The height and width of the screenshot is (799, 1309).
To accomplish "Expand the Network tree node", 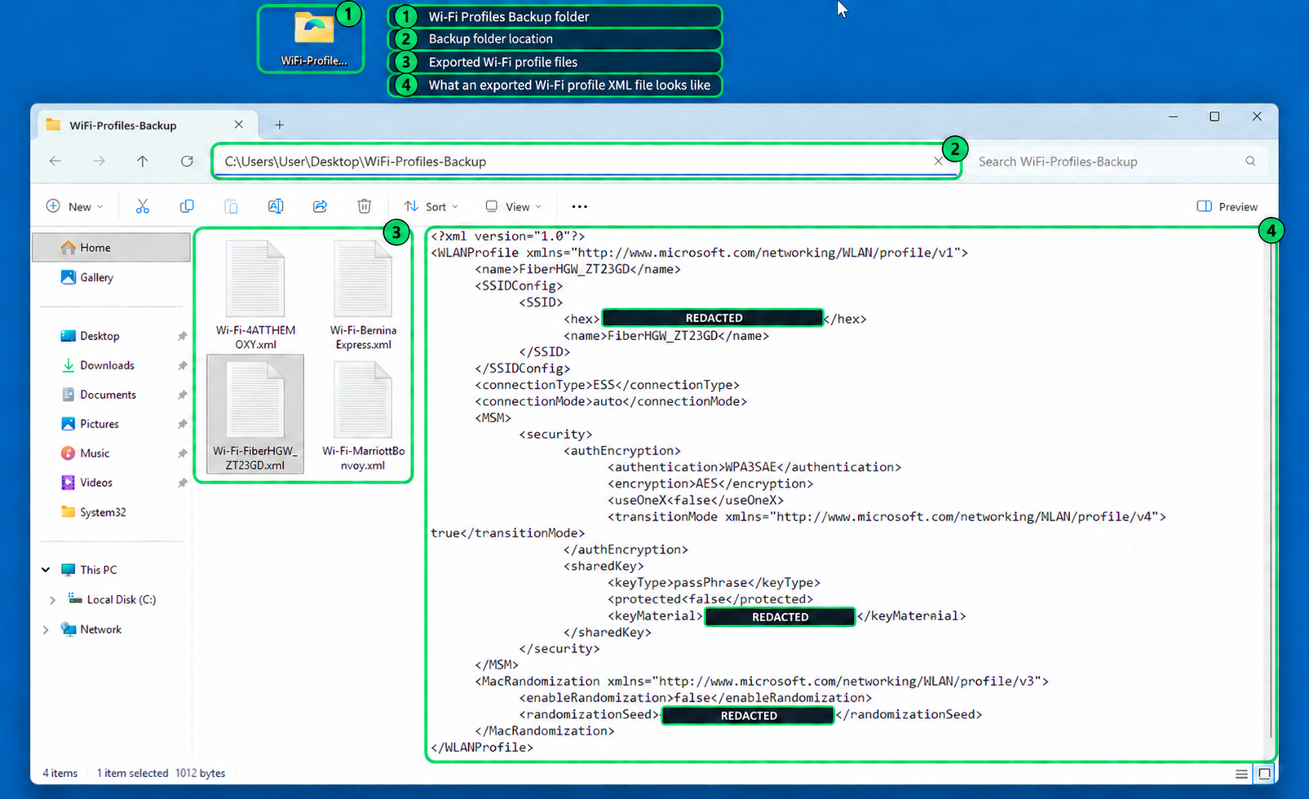I will click(x=46, y=629).
